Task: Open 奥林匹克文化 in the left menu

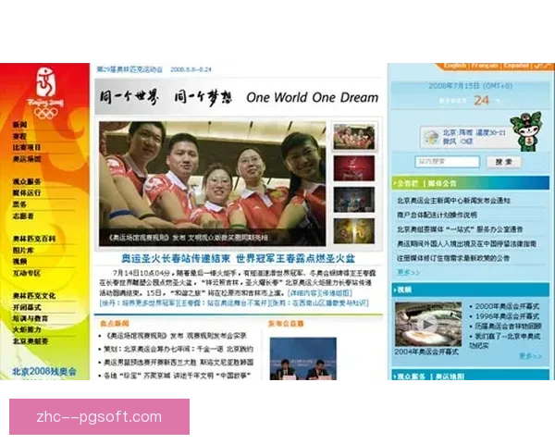Action: (34, 296)
